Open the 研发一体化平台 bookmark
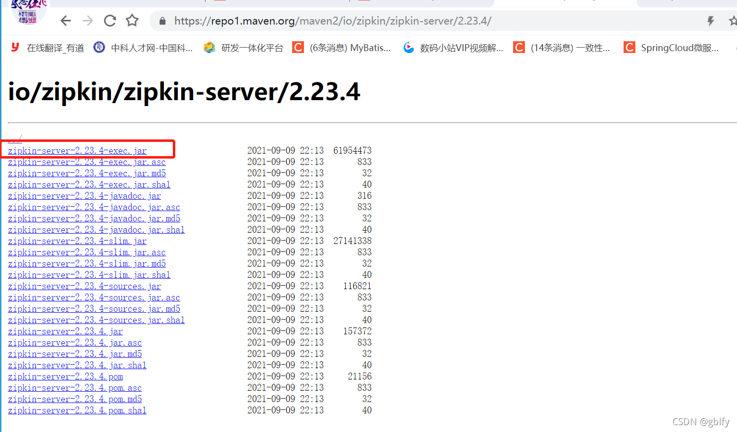The image size is (737, 432). point(244,48)
